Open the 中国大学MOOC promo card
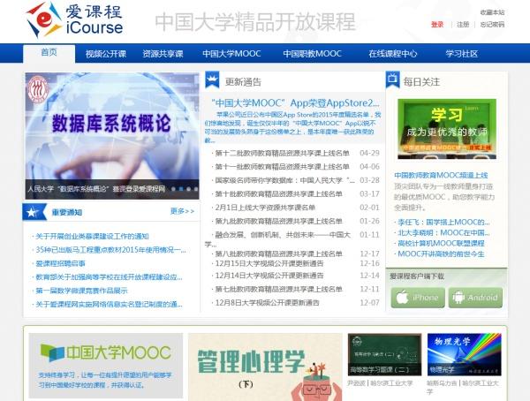 click(106, 365)
